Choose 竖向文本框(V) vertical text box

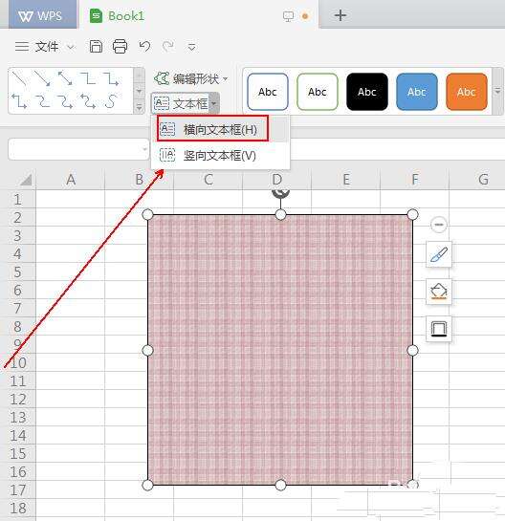point(219,155)
